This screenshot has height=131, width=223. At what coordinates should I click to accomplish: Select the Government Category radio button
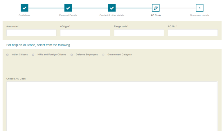pos(103,55)
